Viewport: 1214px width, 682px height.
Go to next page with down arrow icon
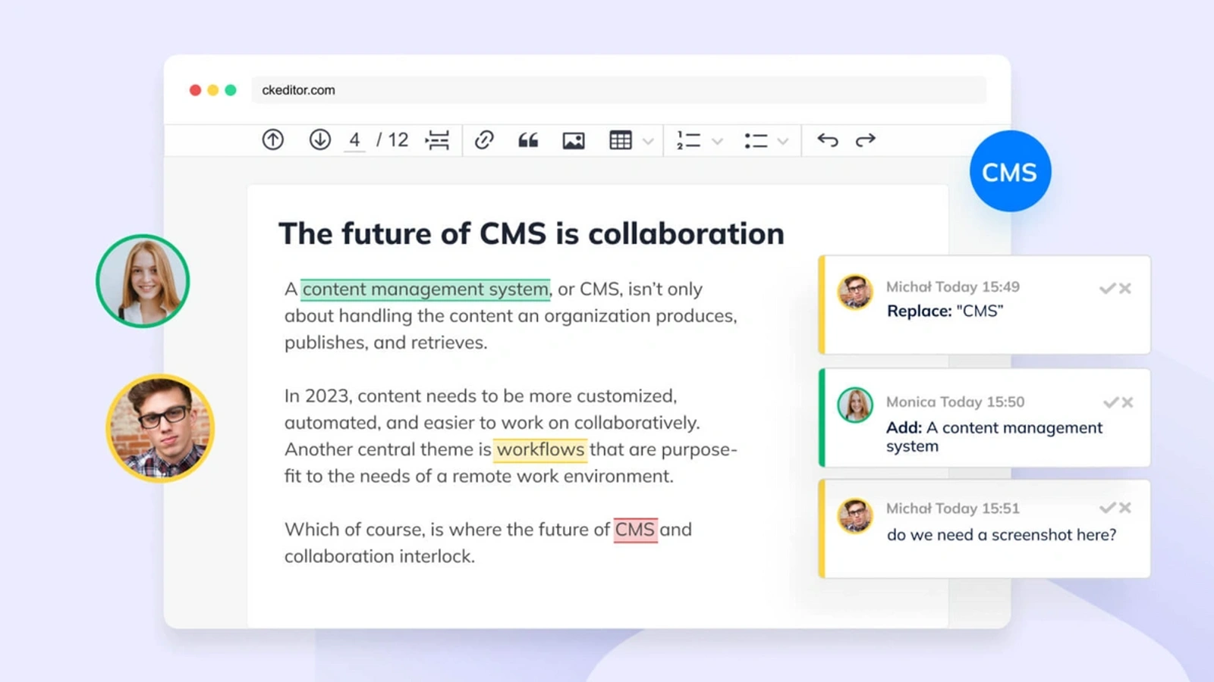[x=320, y=139]
